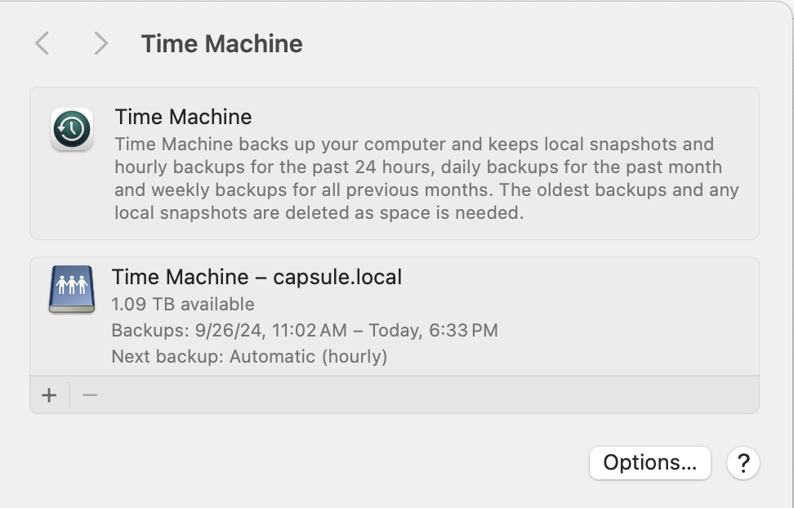Click the Time Machine page title
The width and height of the screenshot is (794, 508).
coord(221,43)
